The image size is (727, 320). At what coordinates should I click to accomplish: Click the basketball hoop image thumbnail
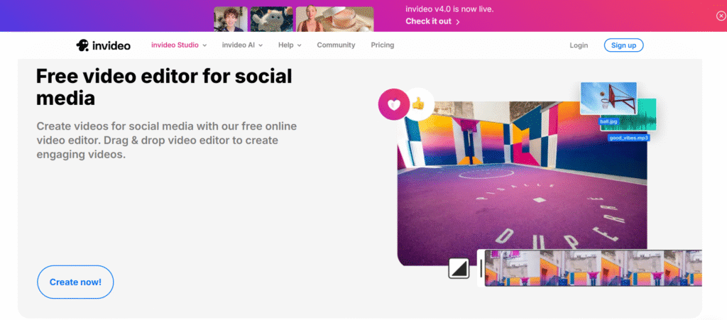(608, 99)
